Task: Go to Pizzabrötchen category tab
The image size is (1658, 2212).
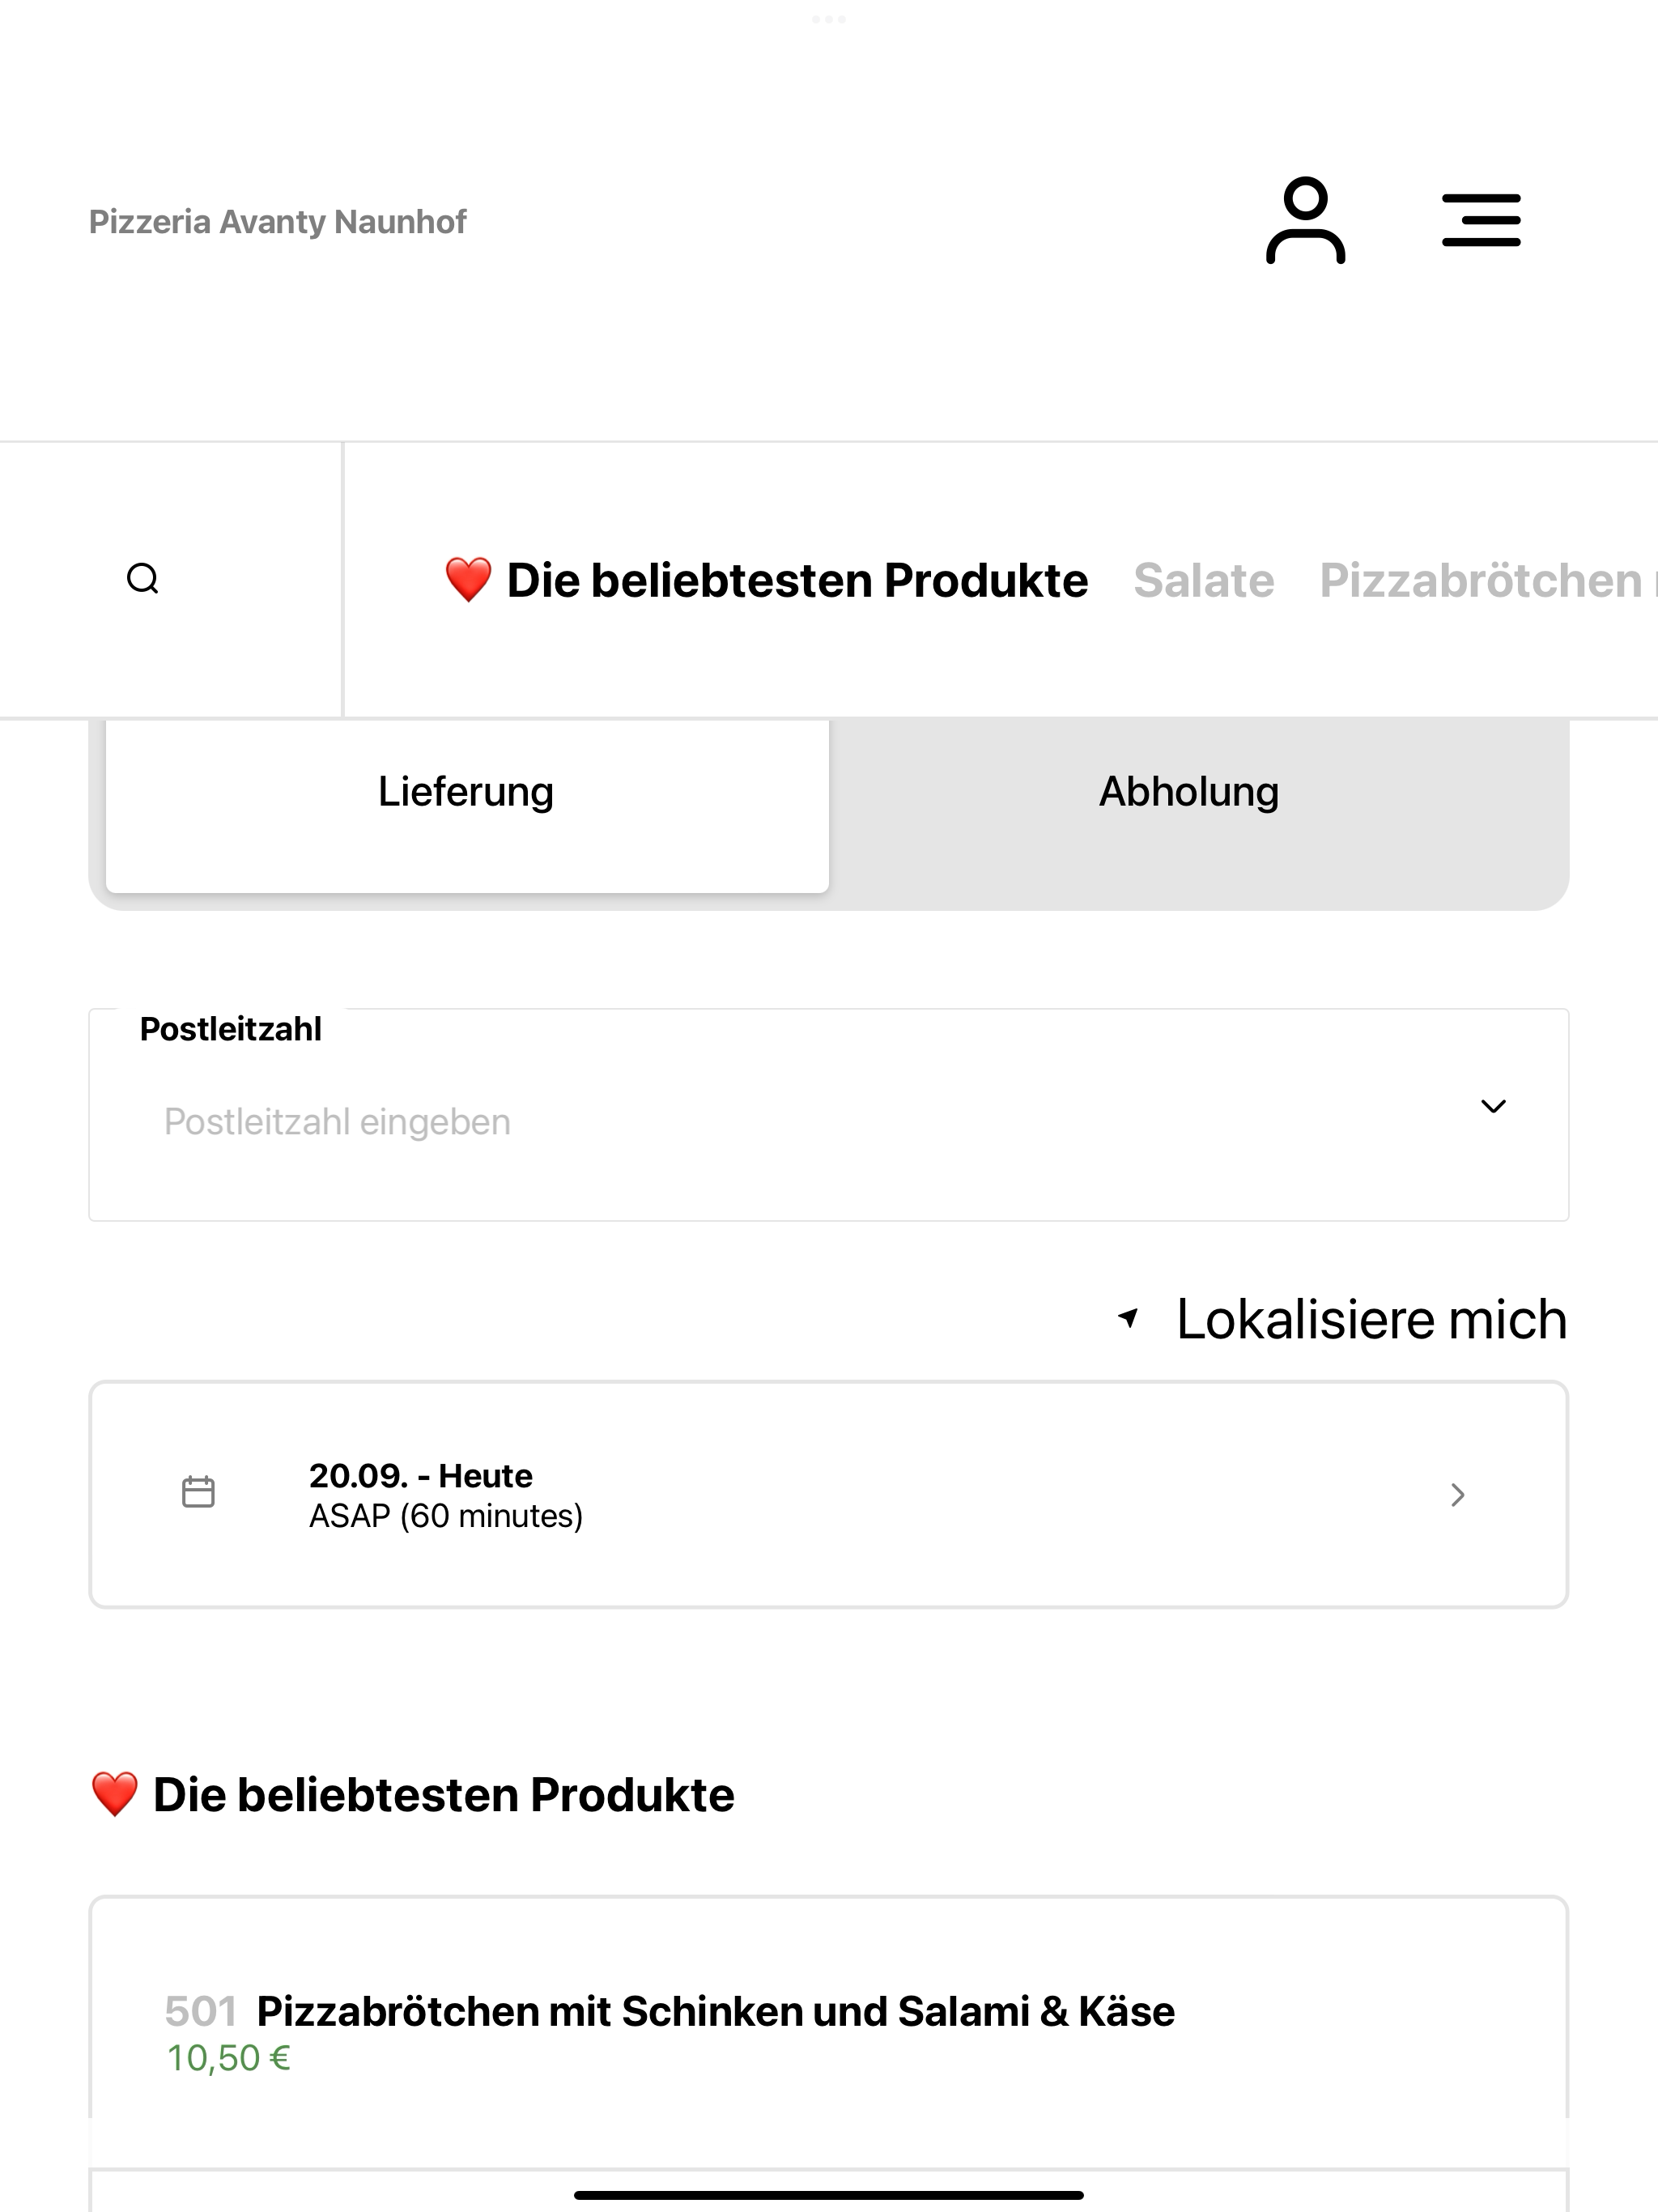Action: tap(1480, 581)
